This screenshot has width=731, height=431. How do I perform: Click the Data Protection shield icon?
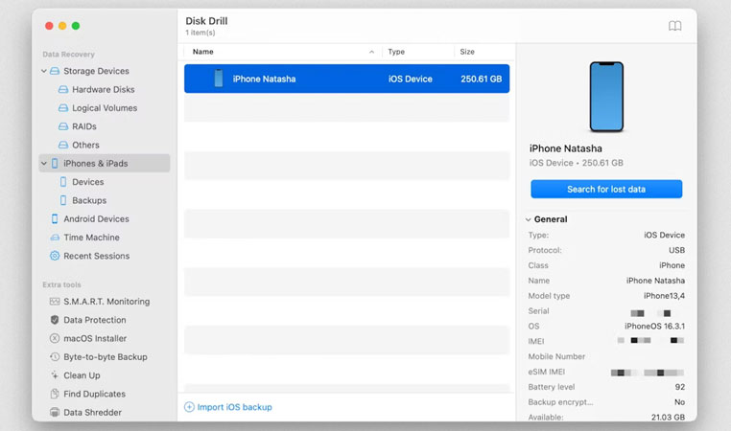[x=55, y=320]
